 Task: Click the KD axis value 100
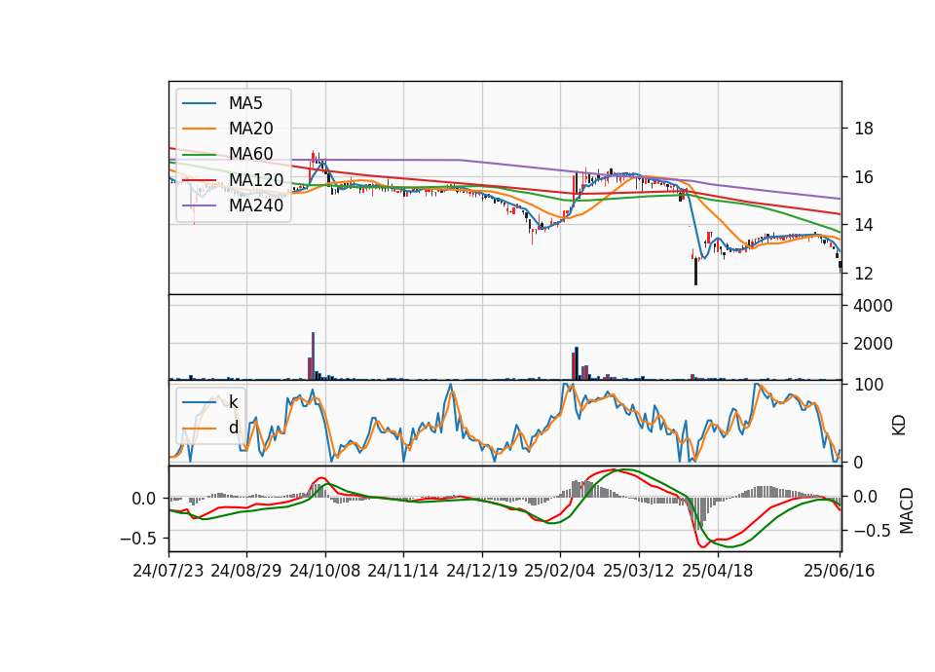tap(869, 385)
